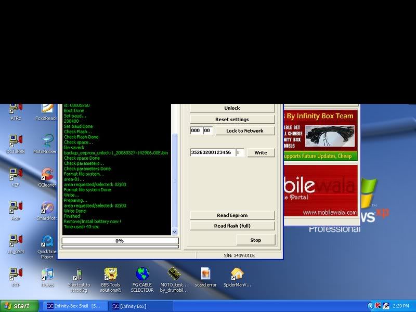Screen dimensions: 416x312
Task: Select the 'Check Flash Done' log line
Action: [x=81, y=137]
